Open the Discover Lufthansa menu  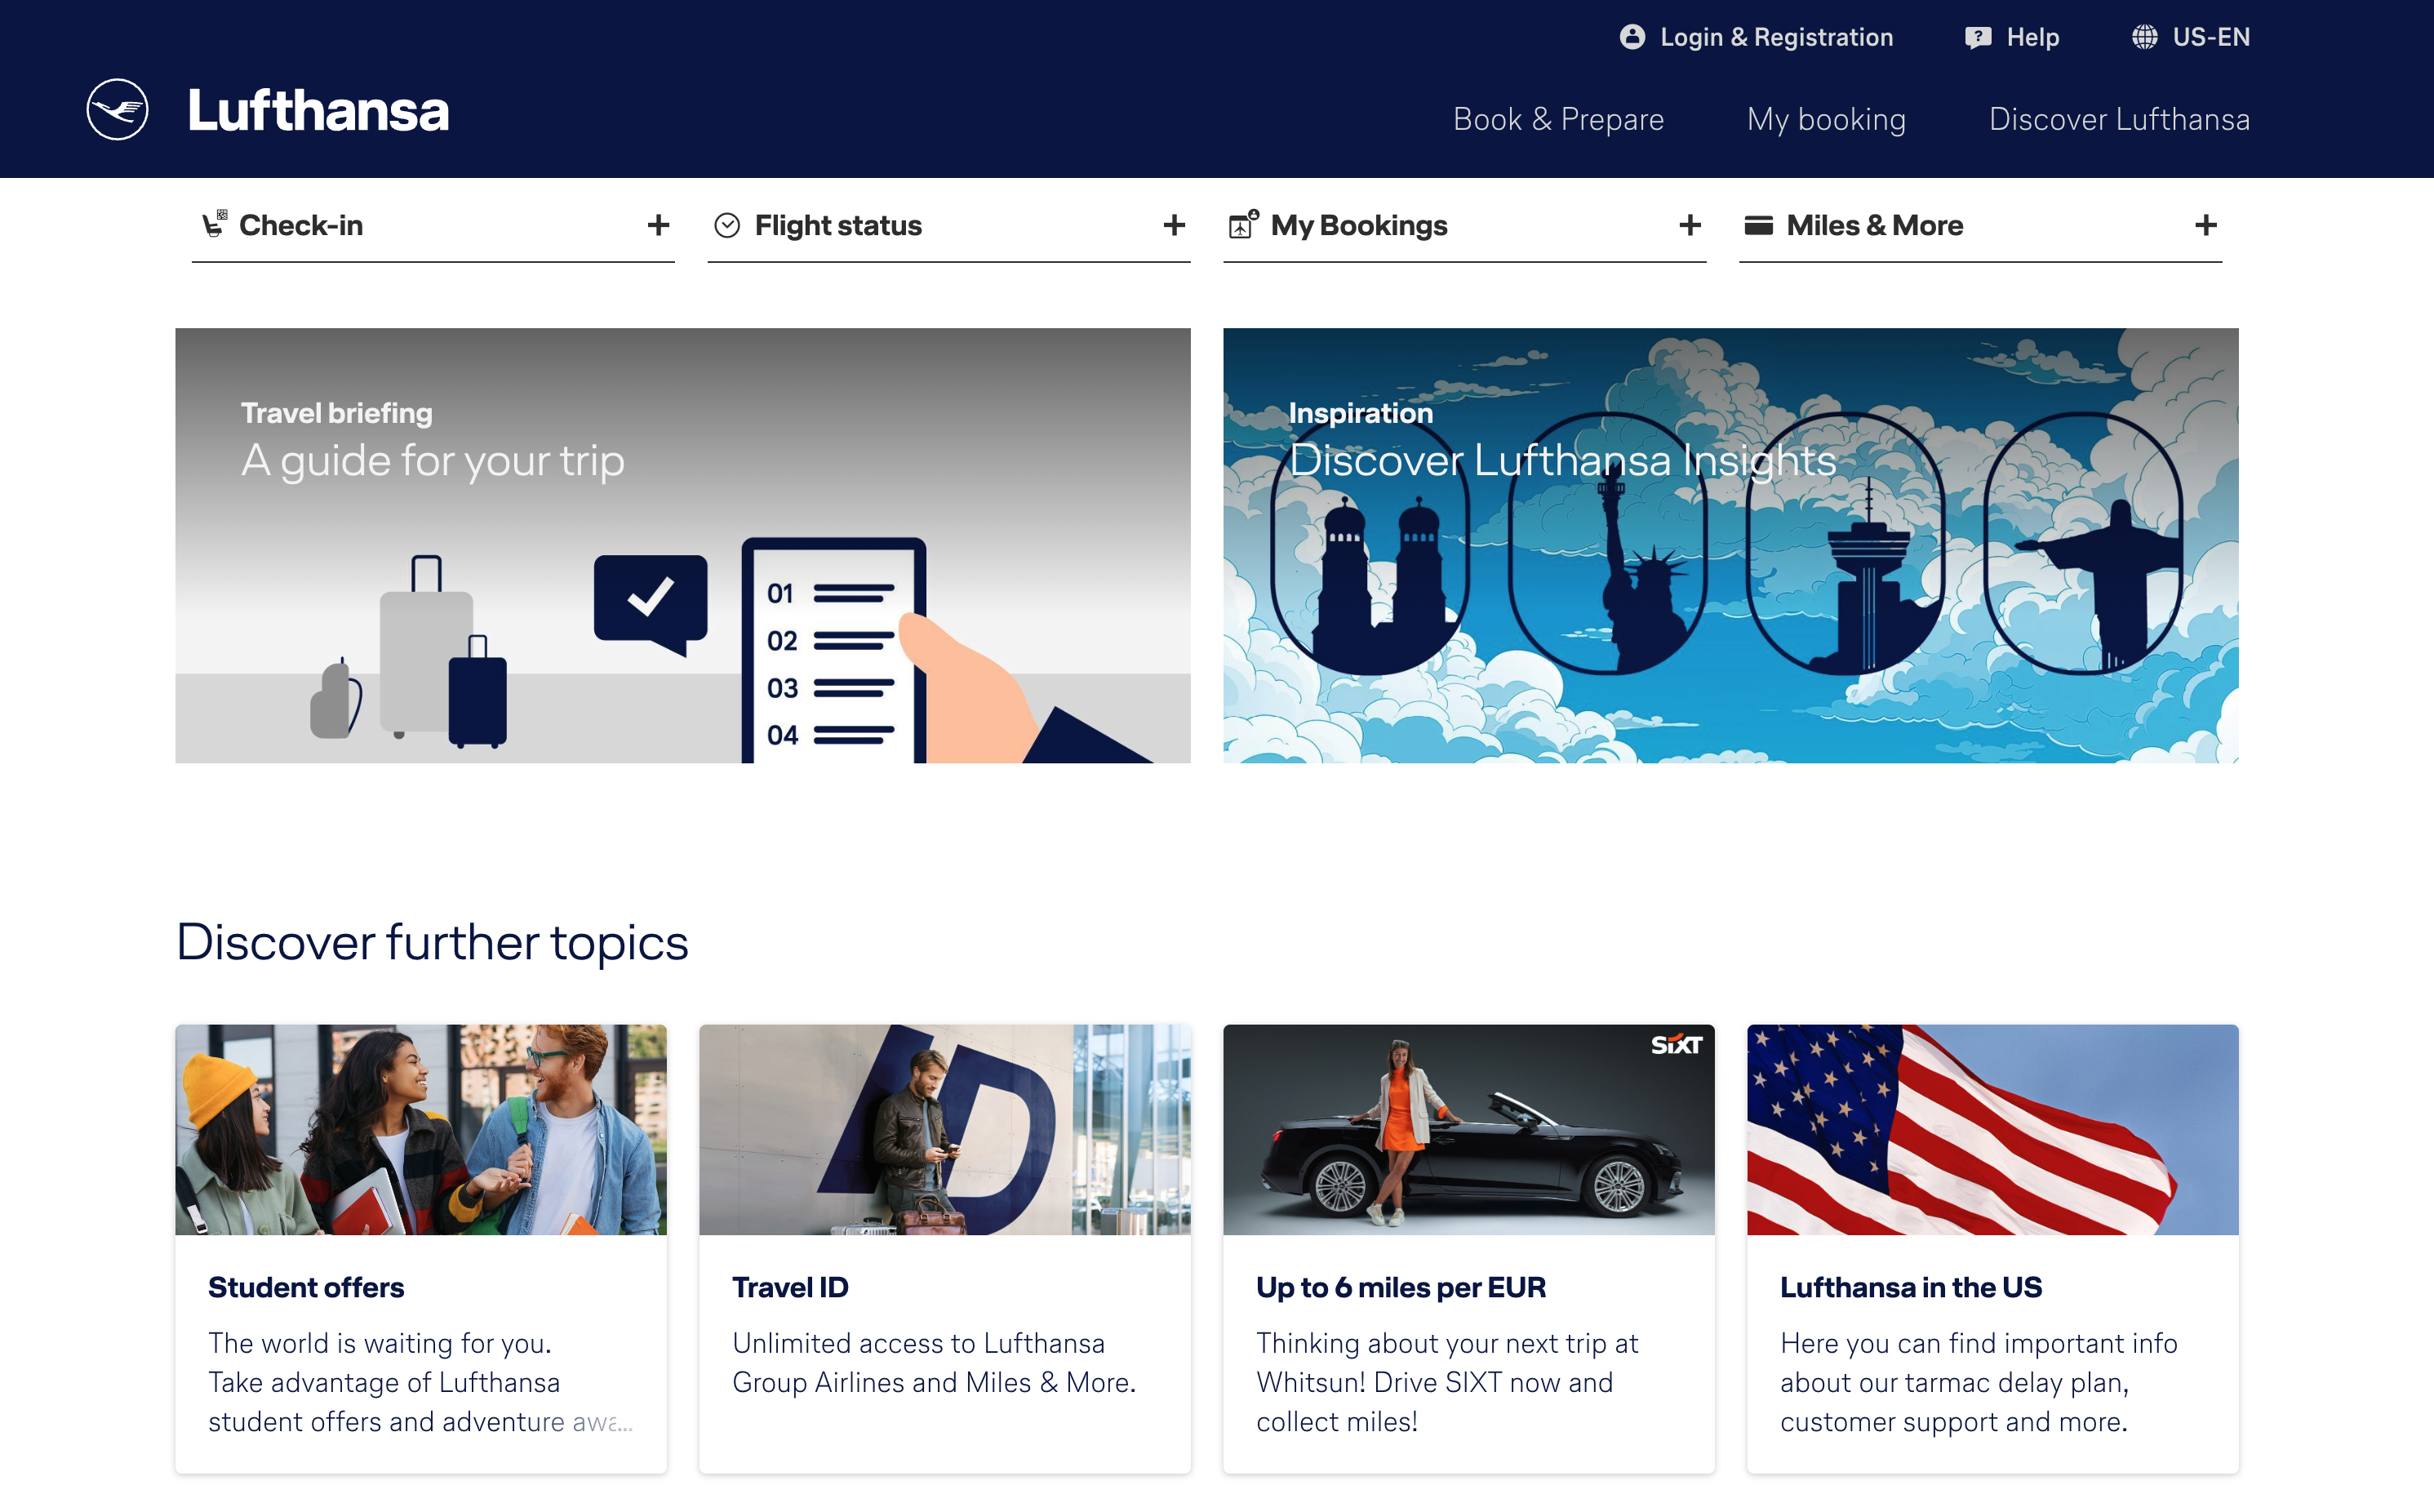click(2118, 119)
